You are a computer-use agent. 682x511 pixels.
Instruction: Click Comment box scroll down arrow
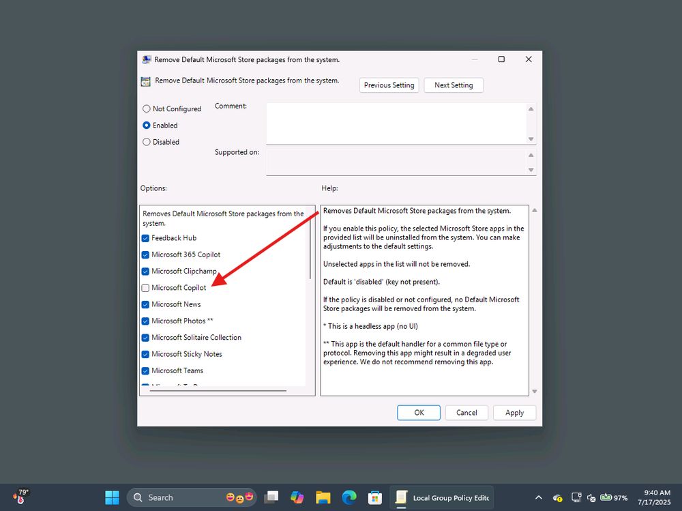(x=531, y=139)
